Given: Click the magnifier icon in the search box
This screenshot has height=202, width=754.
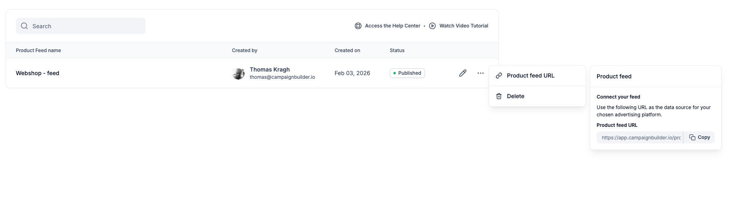Looking at the screenshot, I should point(24,26).
